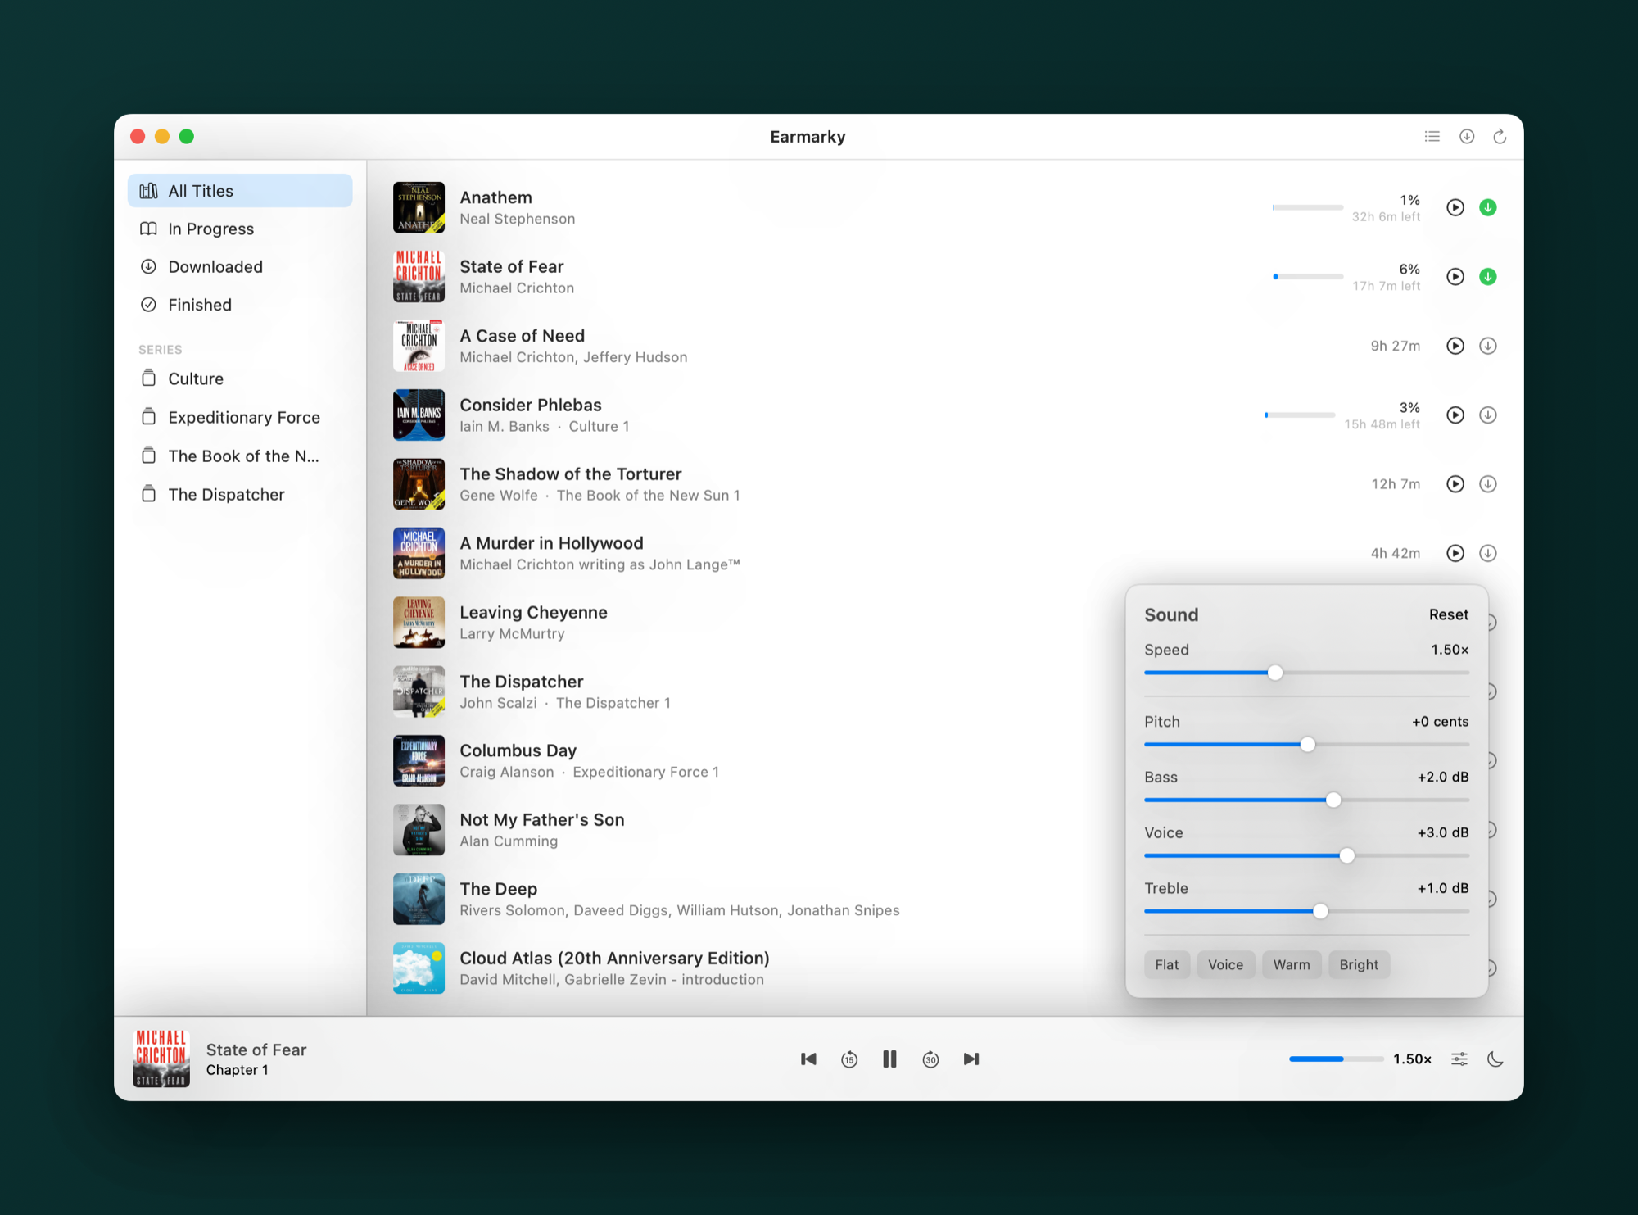1638x1215 pixels.
Task: Click the Treble slider handle
Action: tap(1321, 911)
